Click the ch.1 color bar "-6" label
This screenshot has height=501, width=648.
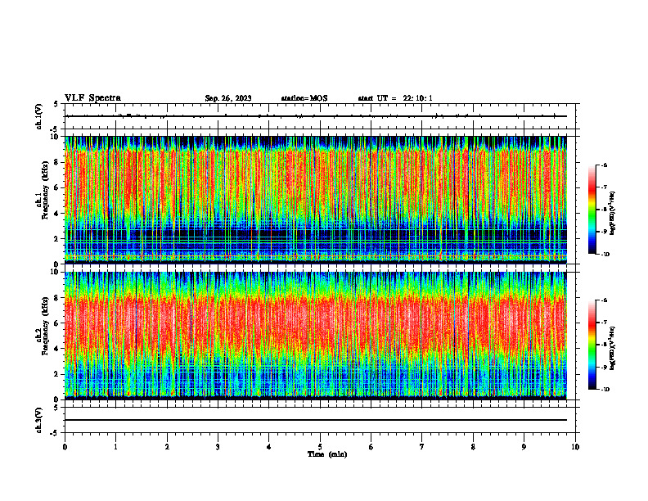tap(604, 165)
